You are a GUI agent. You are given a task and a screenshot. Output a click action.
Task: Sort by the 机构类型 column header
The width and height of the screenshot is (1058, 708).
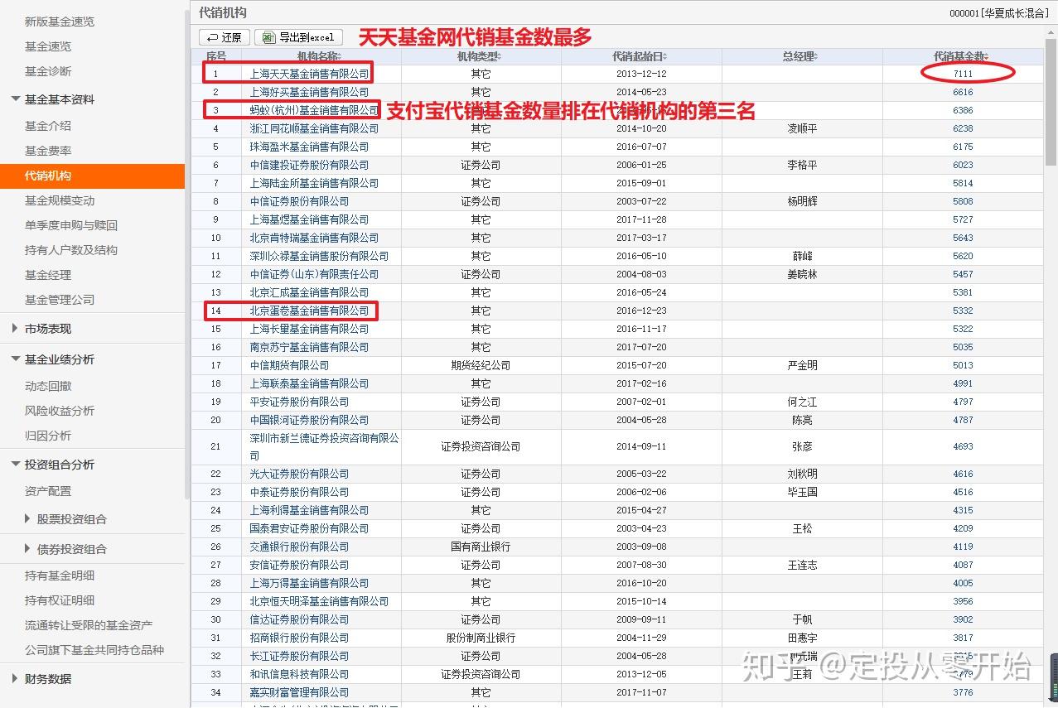tap(481, 56)
